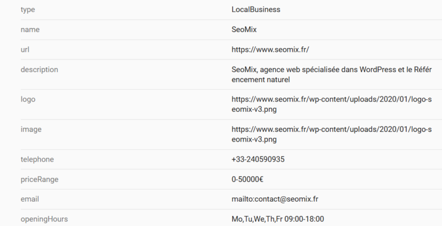The width and height of the screenshot is (442, 226).
Task: Select the agence web description text
Action: 331,74
